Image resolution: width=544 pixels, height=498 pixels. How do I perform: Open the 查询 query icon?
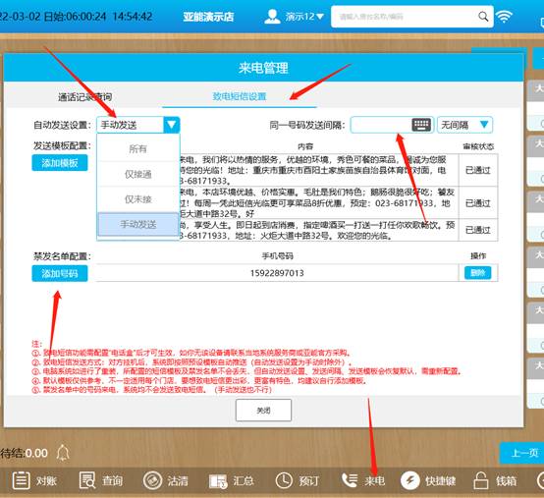coord(86,480)
